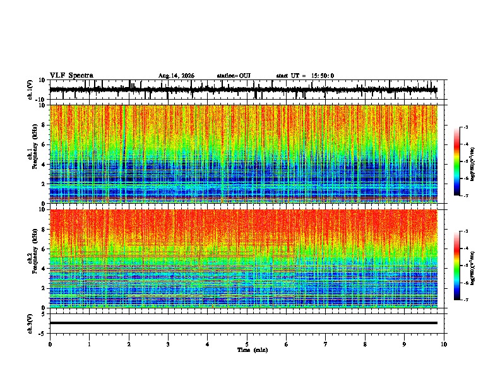Click the "Time (min)" axis label
The width and height of the screenshot is (500, 386).
click(x=253, y=350)
